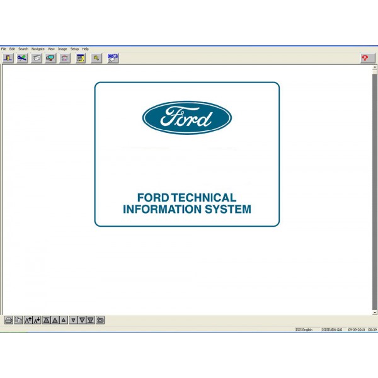The height and width of the screenshot is (378, 378).
Task: Click the 'FORD TECHNICAL INFORMATION SYSTEM' title text
Action: coord(187,203)
